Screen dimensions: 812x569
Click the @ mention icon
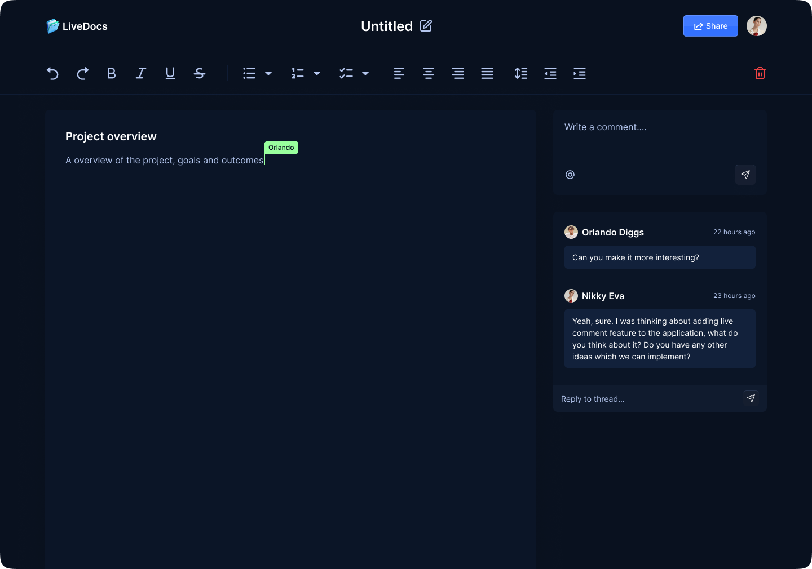click(x=570, y=175)
